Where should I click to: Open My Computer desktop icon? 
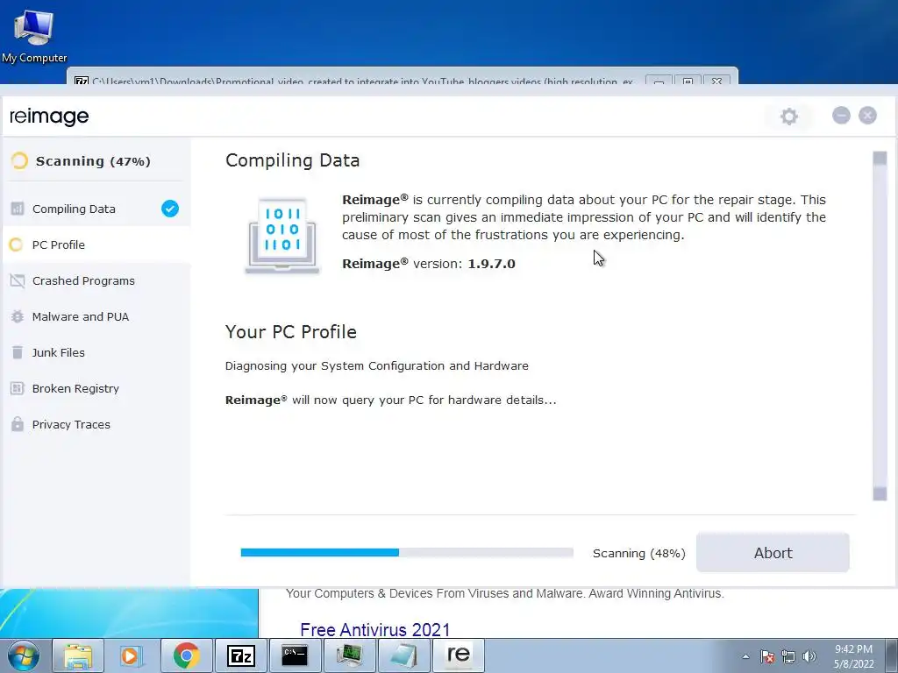[x=34, y=35]
